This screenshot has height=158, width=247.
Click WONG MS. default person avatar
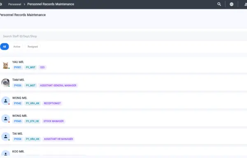[x=5, y=101]
